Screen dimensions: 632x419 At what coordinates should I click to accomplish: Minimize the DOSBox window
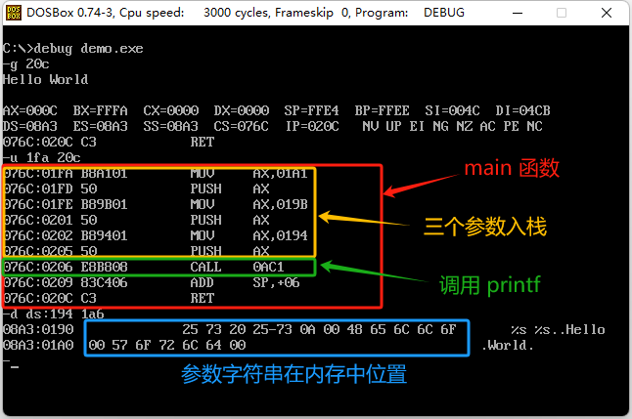pyautogui.click(x=518, y=13)
